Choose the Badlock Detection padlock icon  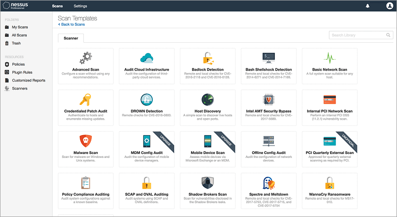click(208, 58)
